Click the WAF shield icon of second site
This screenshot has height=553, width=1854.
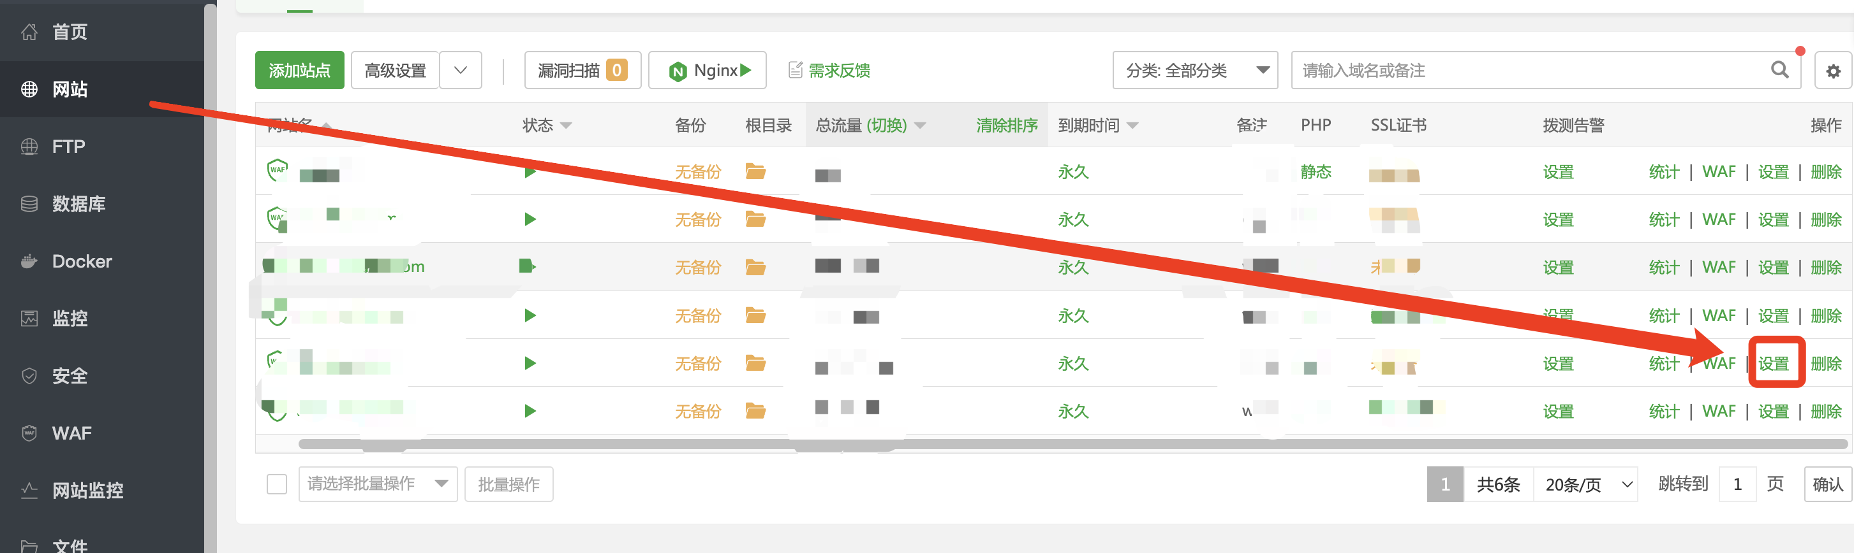tap(277, 218)
